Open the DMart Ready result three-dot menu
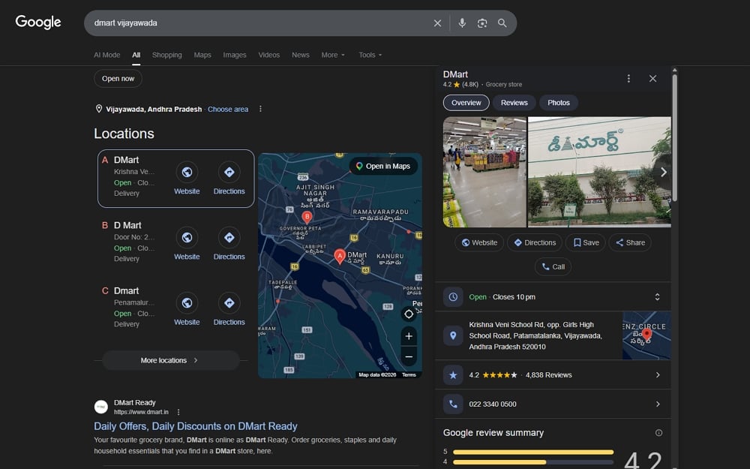Viewport: 750px width, 469px height. (x=178, y=412)
